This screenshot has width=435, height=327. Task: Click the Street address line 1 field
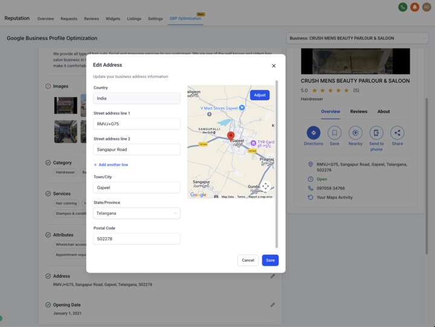(x=137, y=124)
